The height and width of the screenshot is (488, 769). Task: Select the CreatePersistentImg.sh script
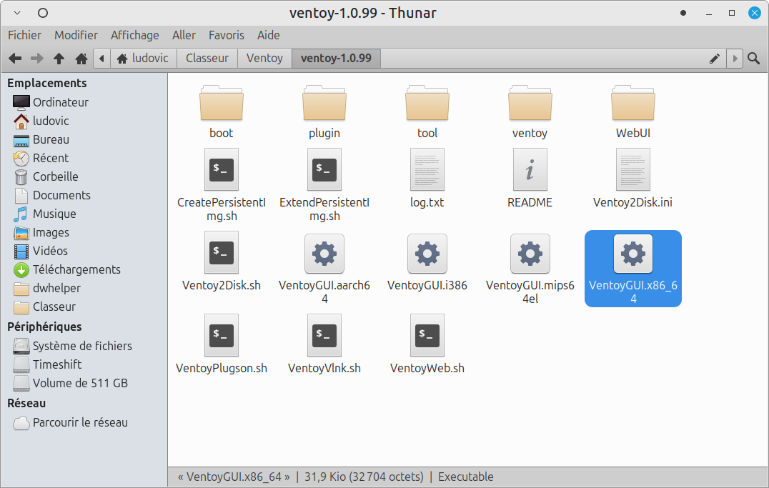coord(221,185)
